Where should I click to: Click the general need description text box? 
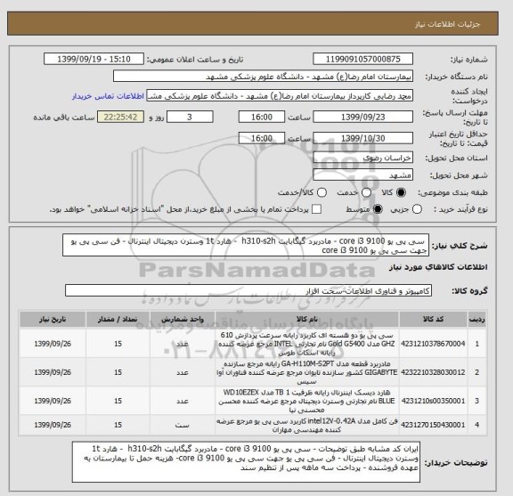(246, 246)
